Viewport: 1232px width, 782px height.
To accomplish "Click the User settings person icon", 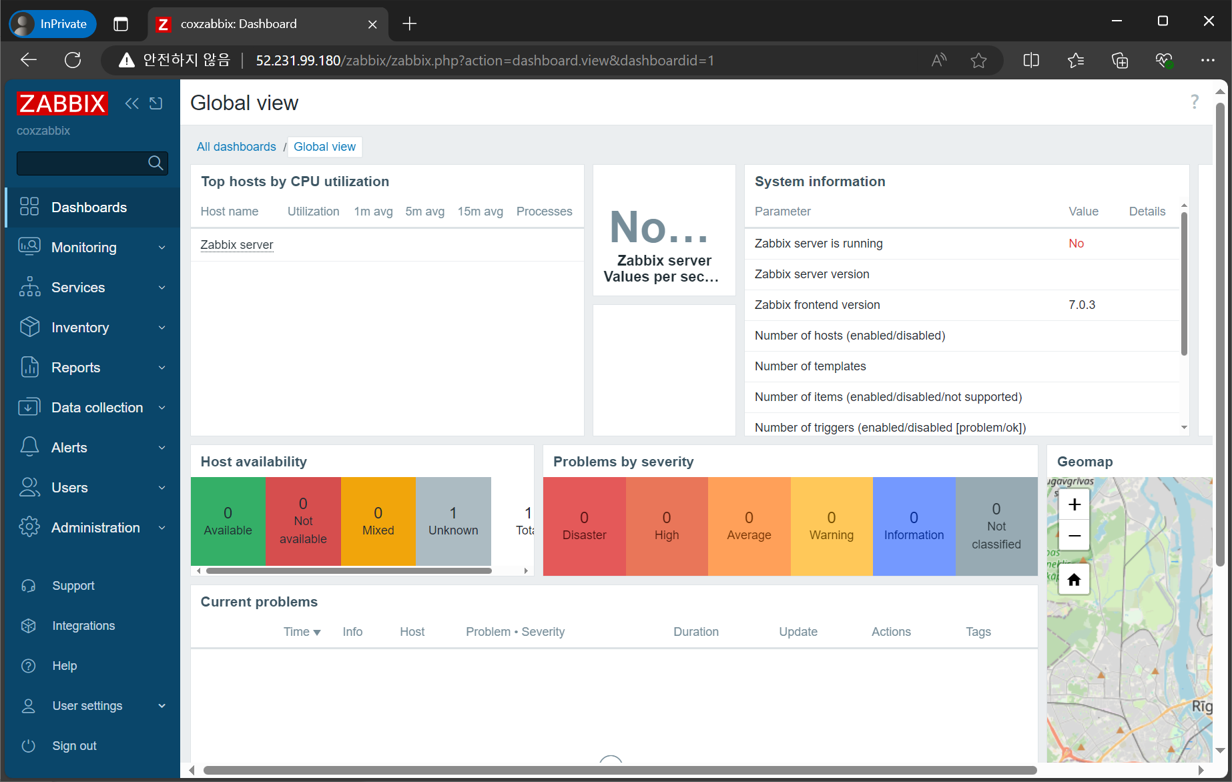I will coord(29,706).
